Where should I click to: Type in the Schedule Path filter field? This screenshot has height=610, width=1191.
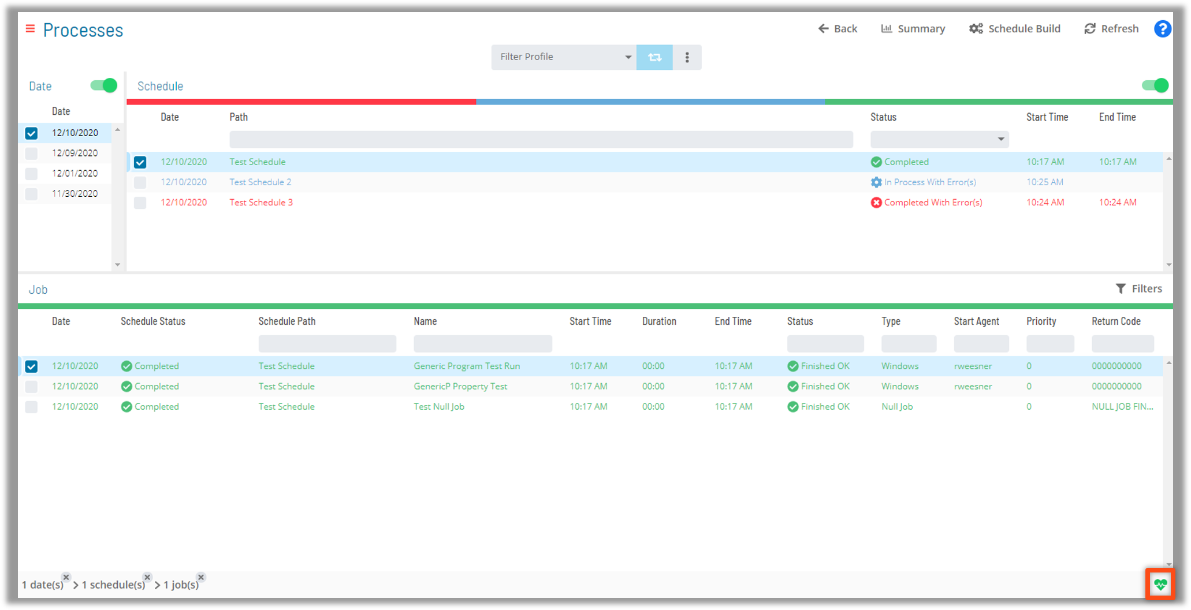point(327,343)
